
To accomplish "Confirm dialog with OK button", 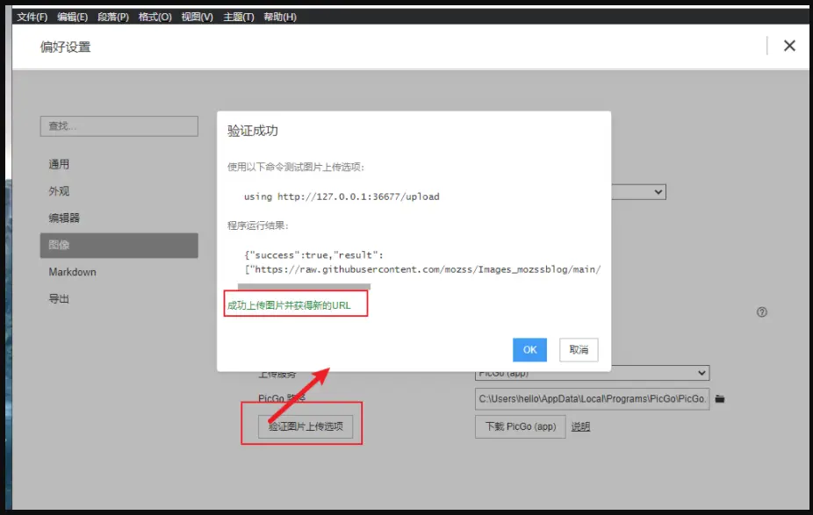I will coord(529,350).
